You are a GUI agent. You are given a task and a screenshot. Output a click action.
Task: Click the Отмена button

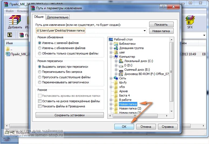coord(146,126)
